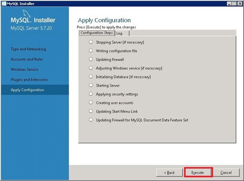Click the 'Apply Configuration' page heading

pyautogui.click(x=104, y=20)
